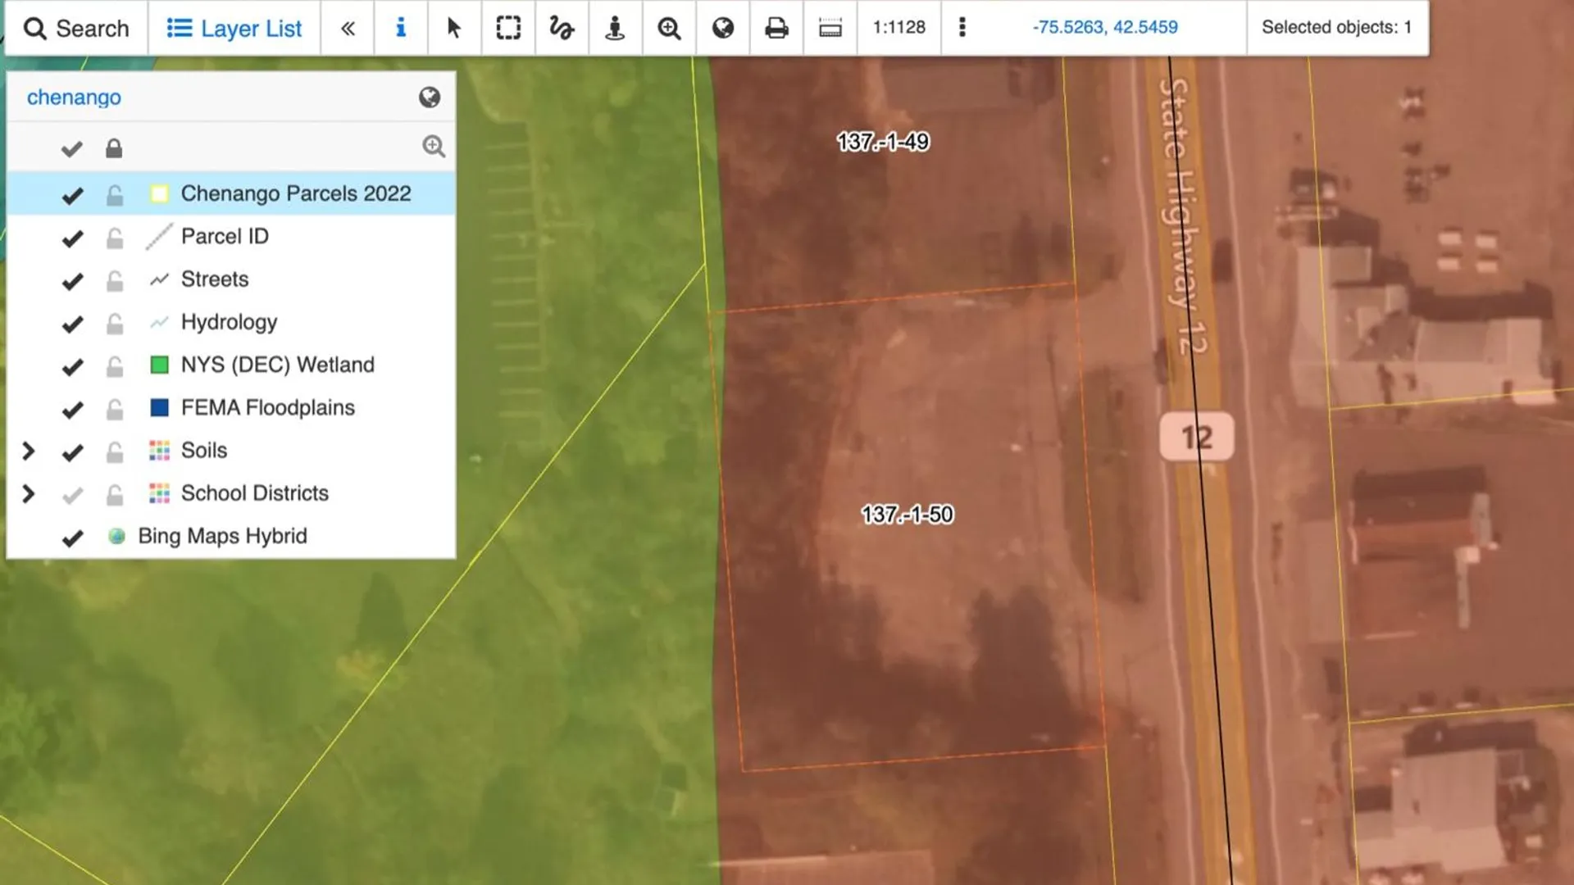1574x885 pixels.
Task: Select the arrow pointer tool
Action: click(x=453, y=28)
